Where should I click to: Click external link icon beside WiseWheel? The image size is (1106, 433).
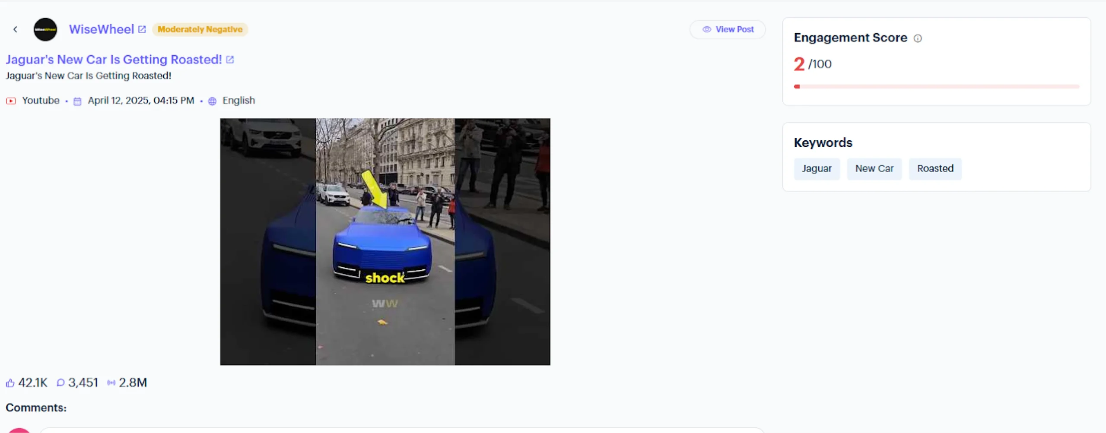click(x=142, y=29)
